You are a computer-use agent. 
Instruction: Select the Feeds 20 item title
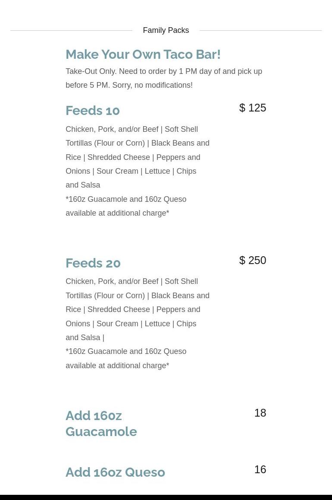click(x=93, y=263)
